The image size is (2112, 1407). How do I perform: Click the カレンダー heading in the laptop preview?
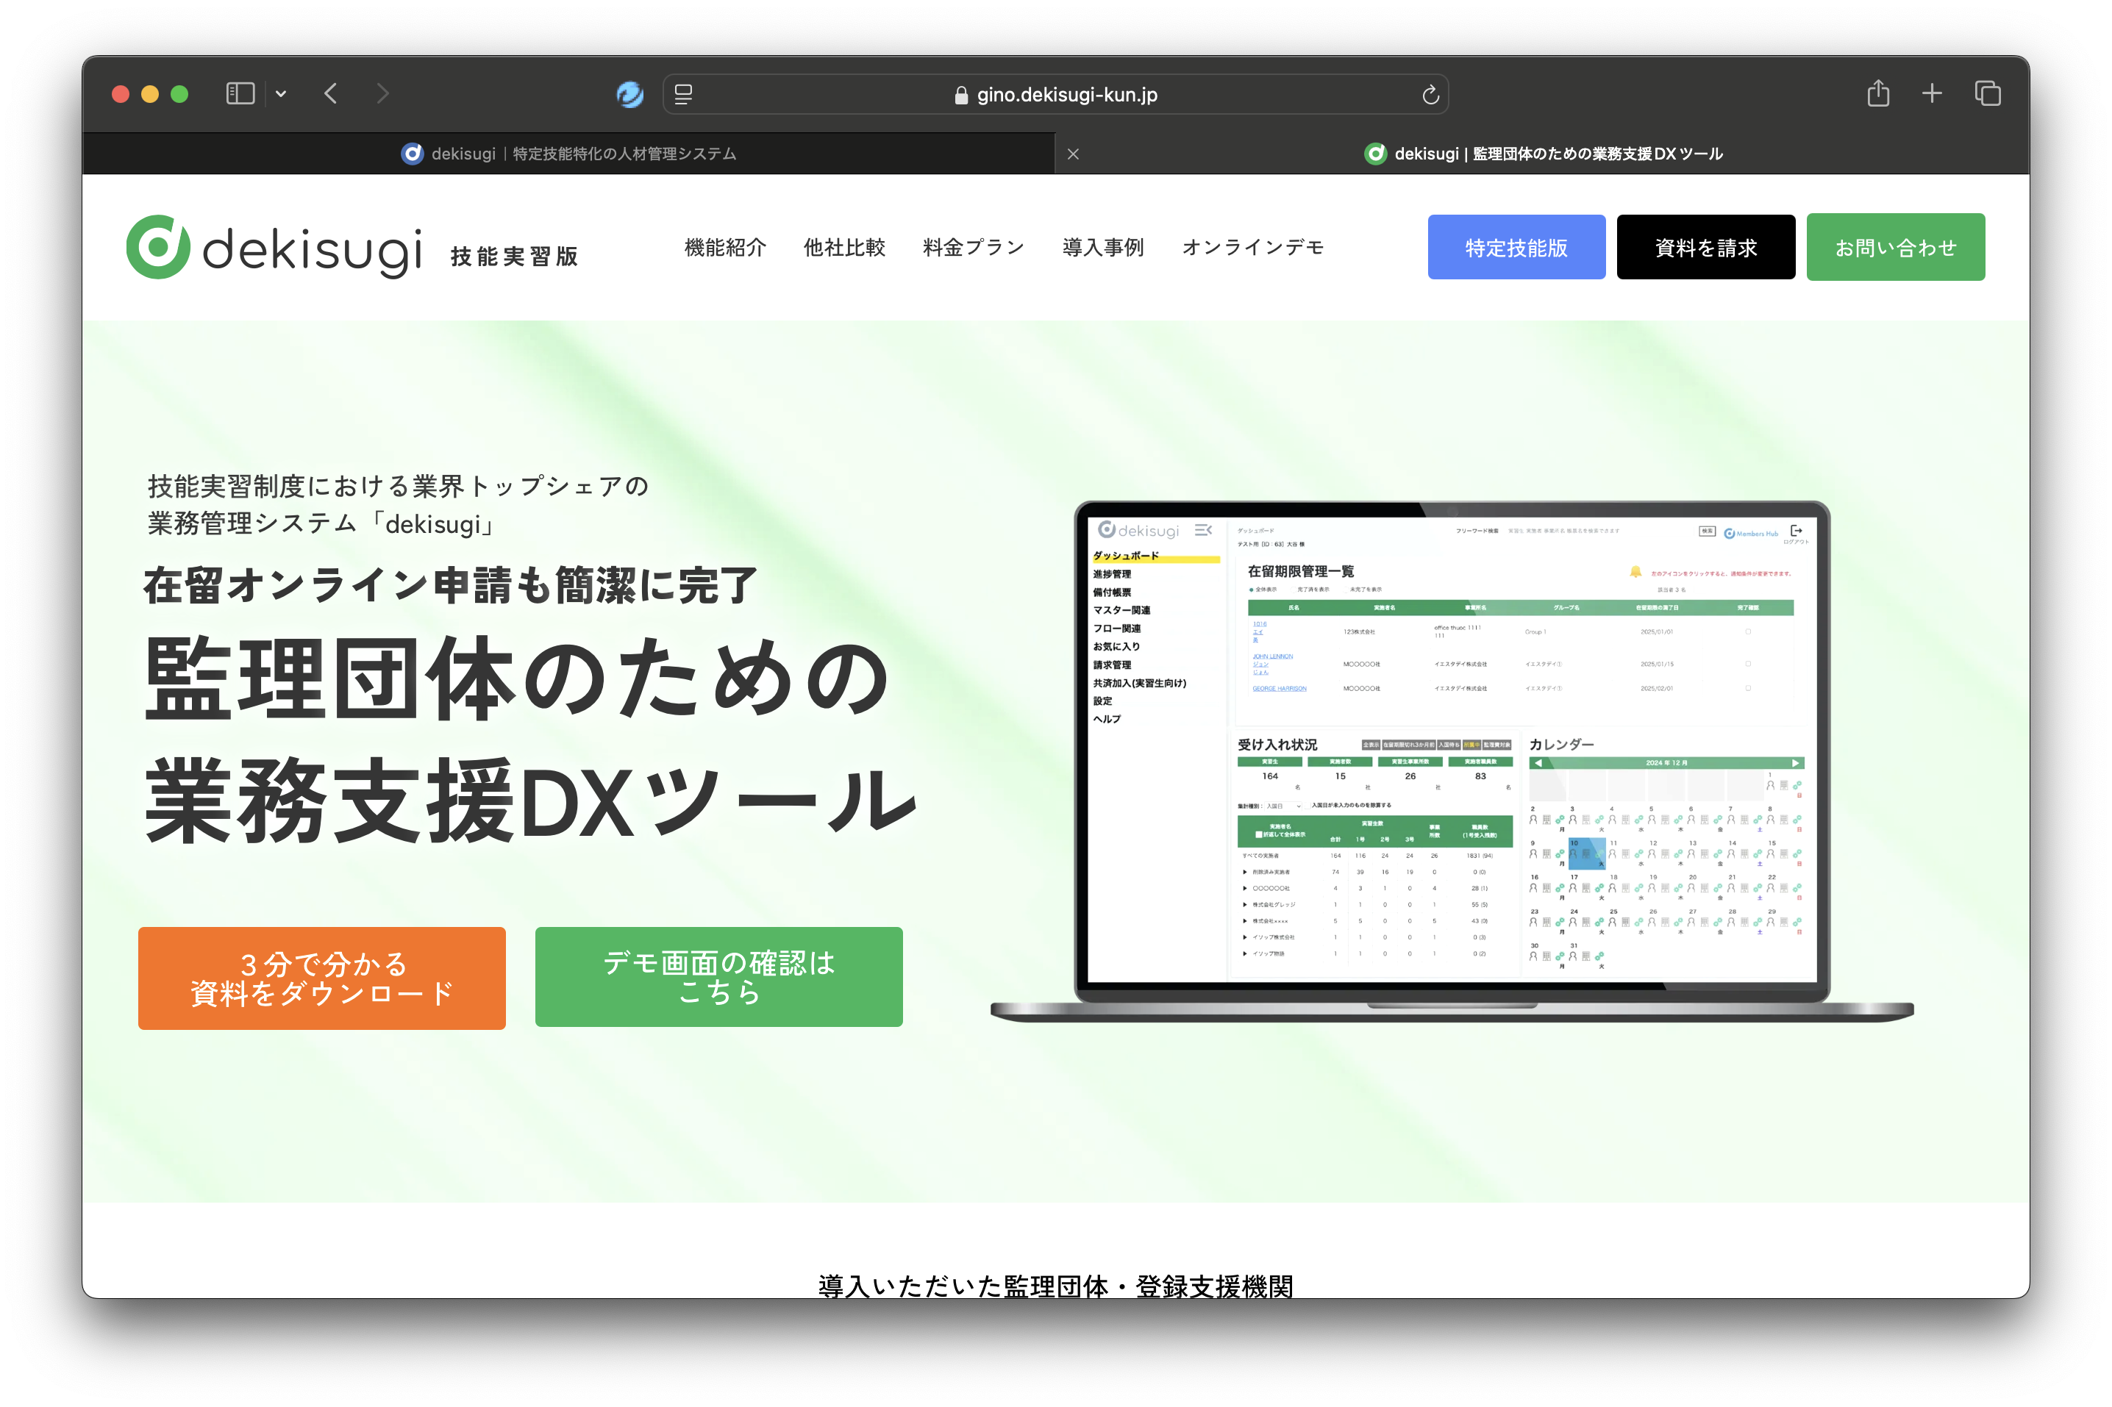[1561, 744]
